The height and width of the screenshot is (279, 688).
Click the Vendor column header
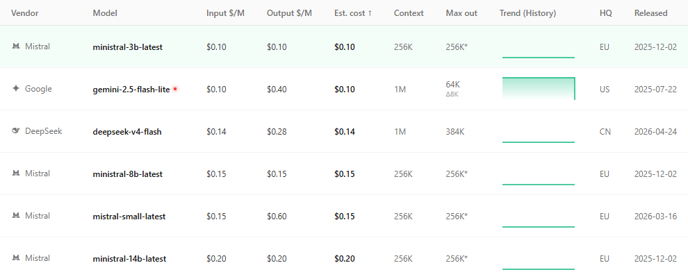pos(24,13)
